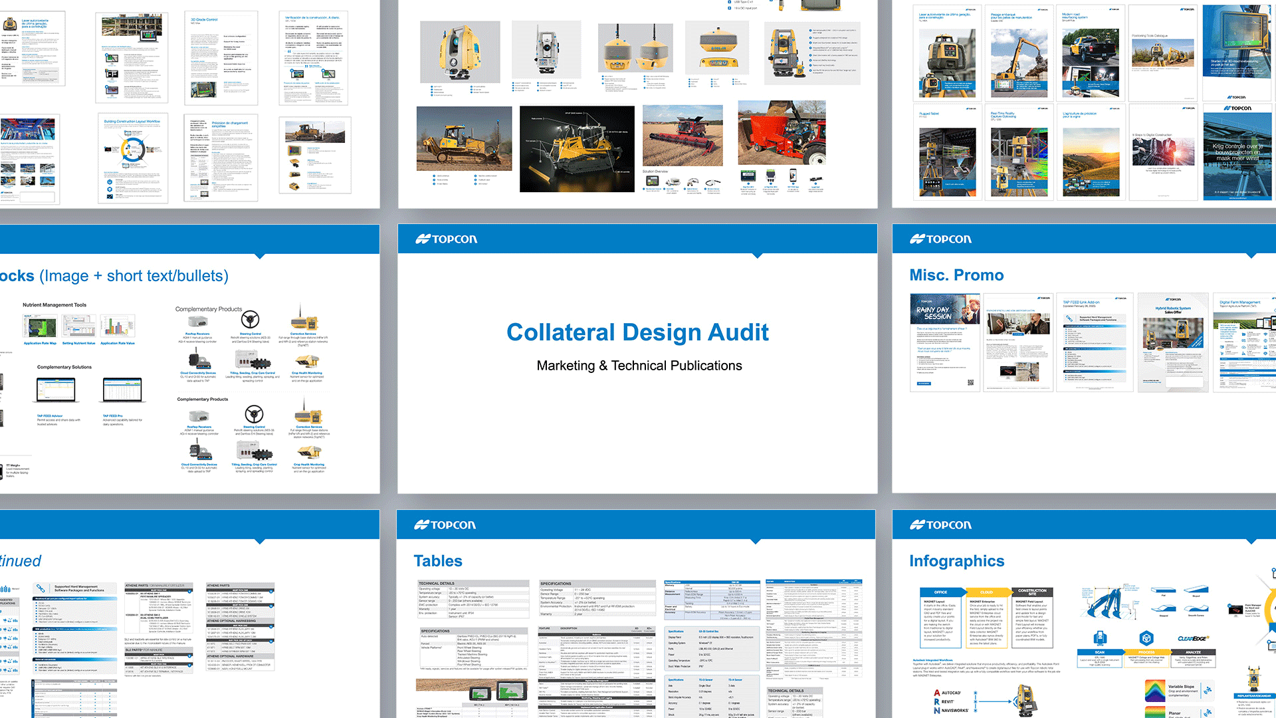Click the Topcon logo on the Tables slide
The width and height of the screenshot is (1276, 718).
pos(445,525)
